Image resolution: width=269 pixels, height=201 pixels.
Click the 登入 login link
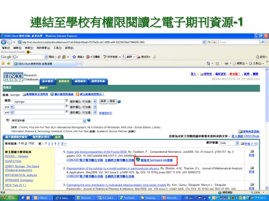pyautogui.click(x=193, y=74)
